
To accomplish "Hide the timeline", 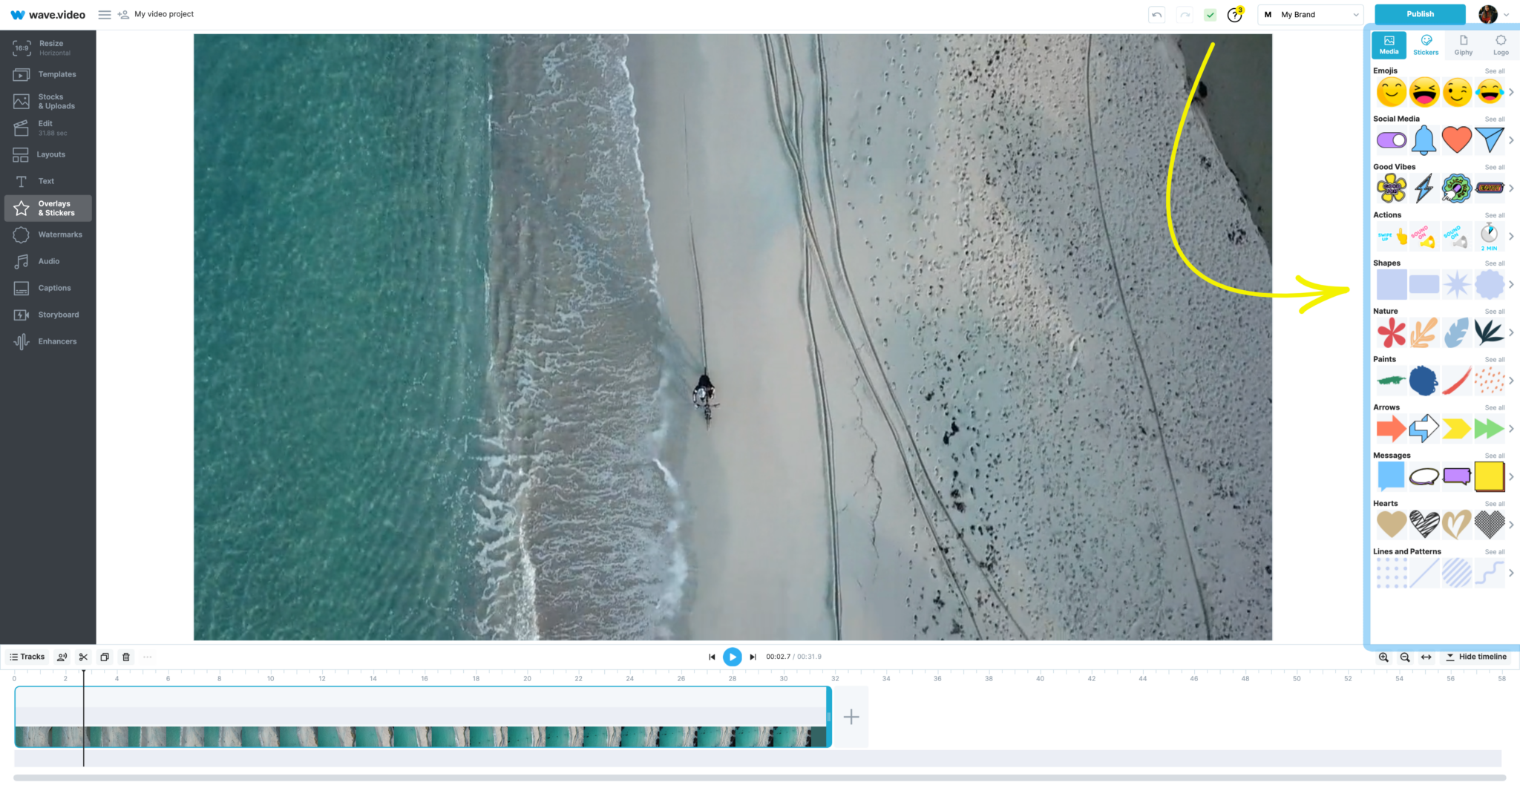I will (1475, 657).
